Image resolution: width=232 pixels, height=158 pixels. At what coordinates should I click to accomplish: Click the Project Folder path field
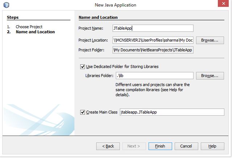(x=153, y=50)
